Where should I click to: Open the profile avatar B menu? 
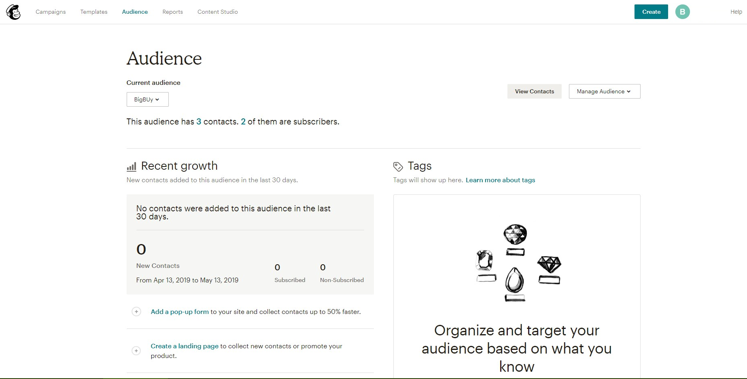(x=682, y=12)
